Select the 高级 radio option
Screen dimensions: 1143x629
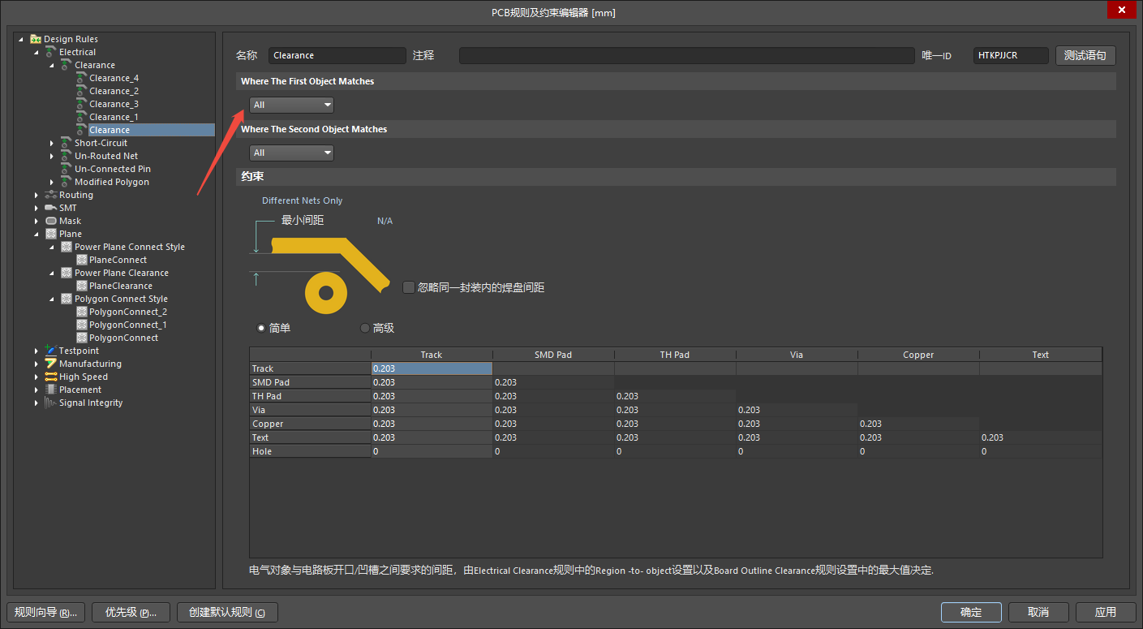[x=364, y=328]
